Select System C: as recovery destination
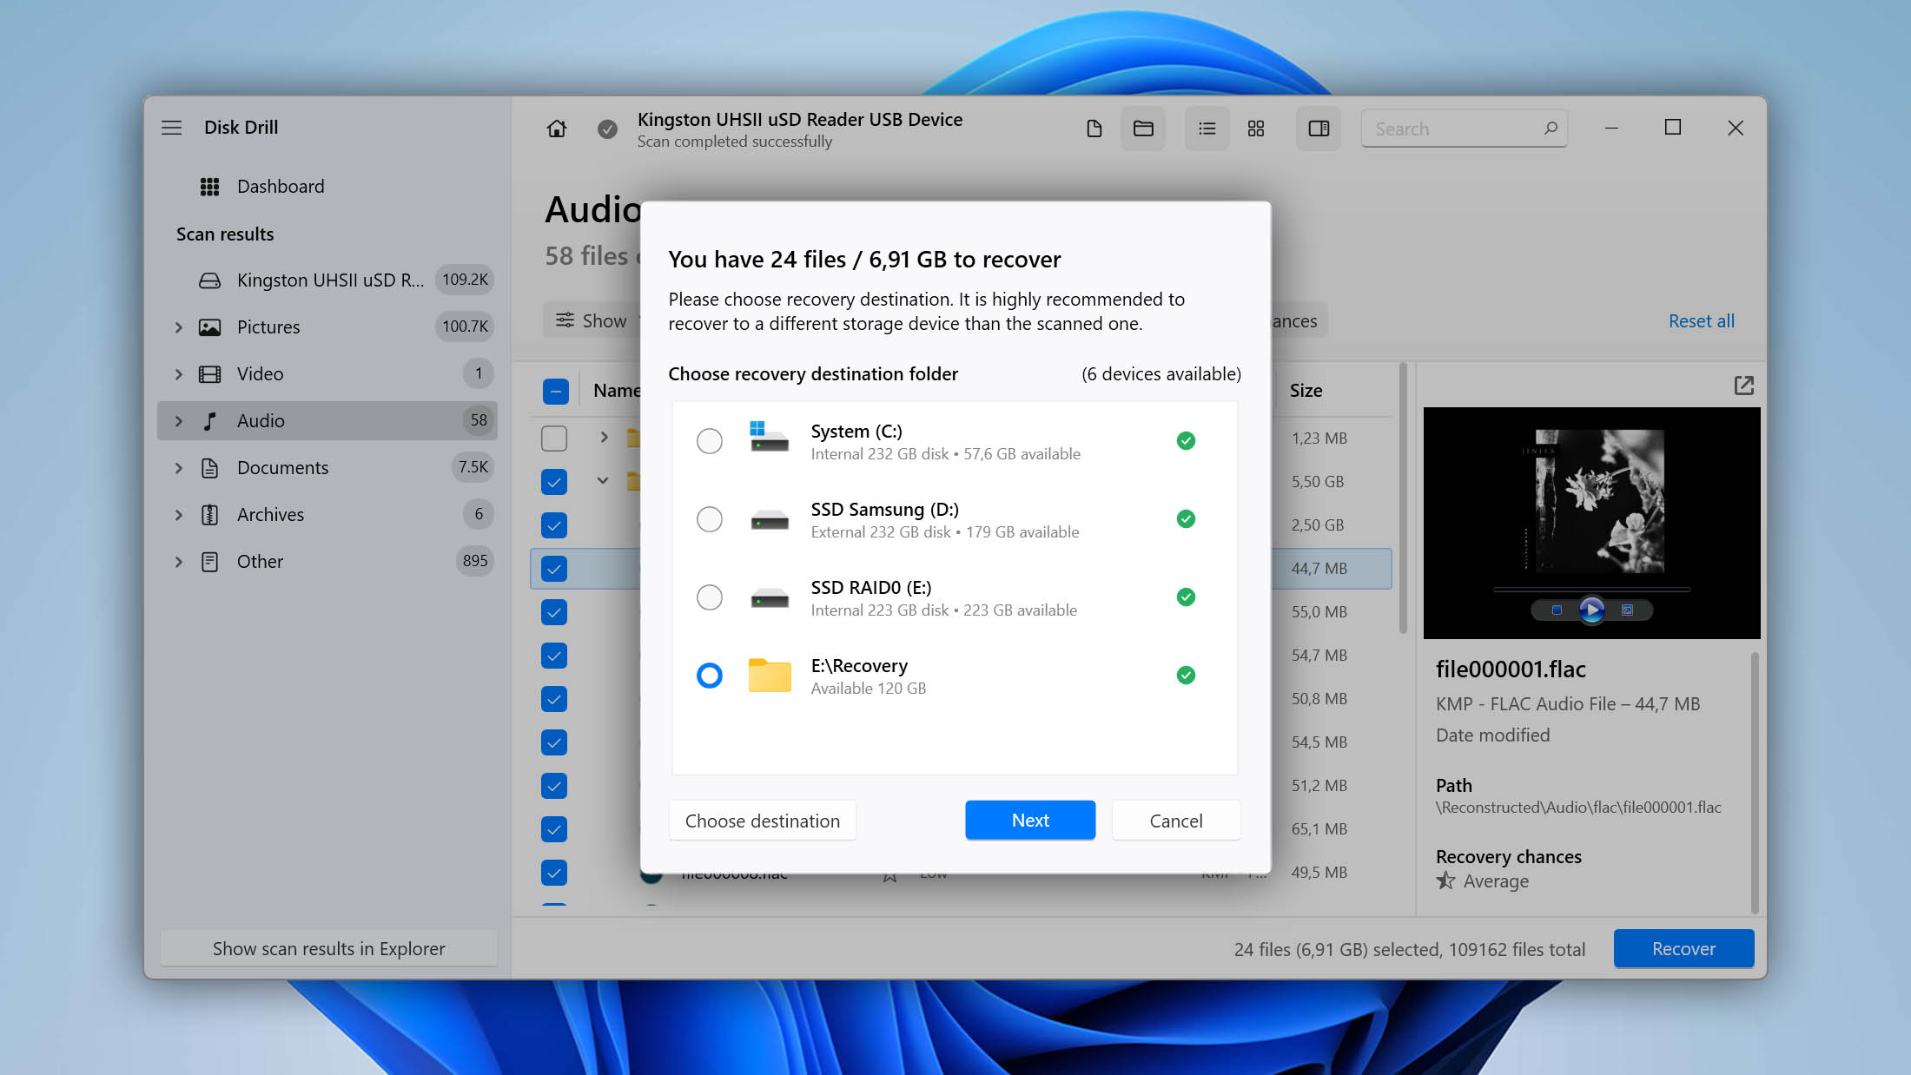1911x1075 pixels. point(709,441)
